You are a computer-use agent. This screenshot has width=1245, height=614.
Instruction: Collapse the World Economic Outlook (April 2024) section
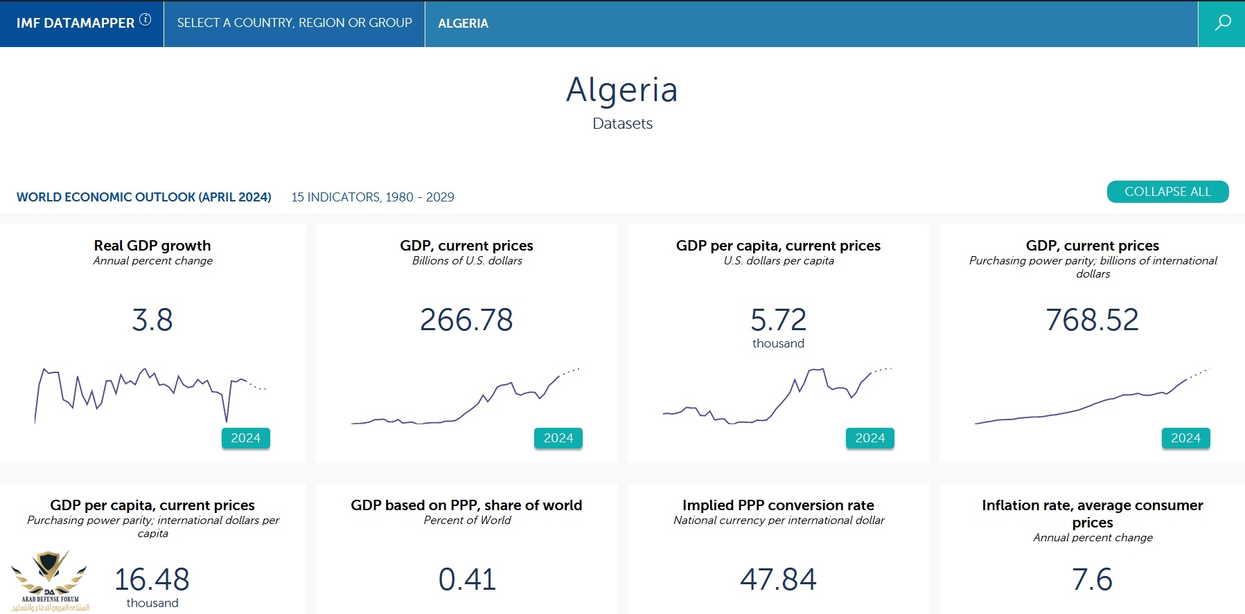[1167, 192]
